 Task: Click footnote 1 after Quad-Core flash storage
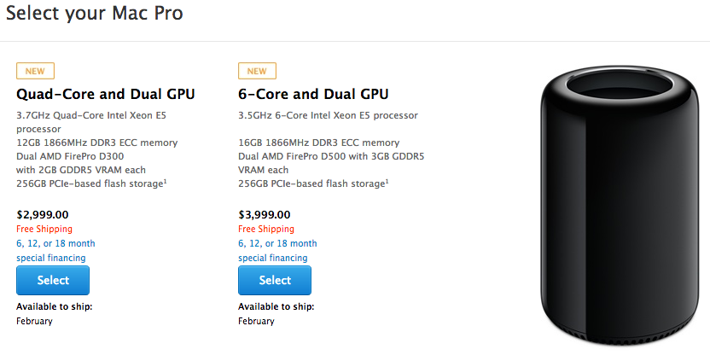click(x=165, y=180)
